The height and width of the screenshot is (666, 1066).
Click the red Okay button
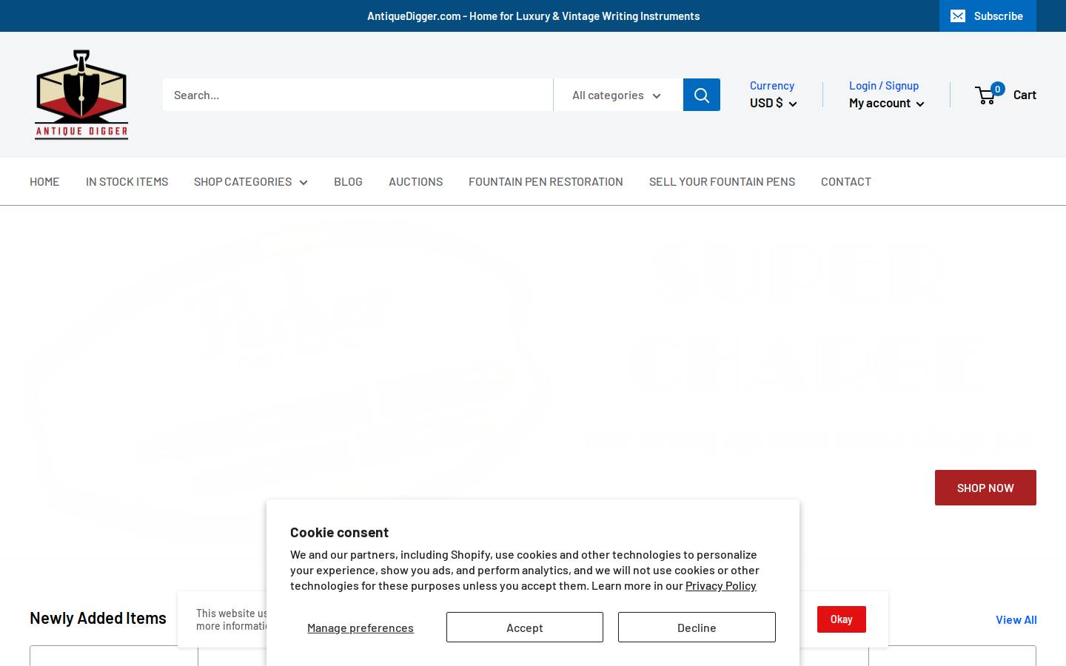click(x=842, y=619)
